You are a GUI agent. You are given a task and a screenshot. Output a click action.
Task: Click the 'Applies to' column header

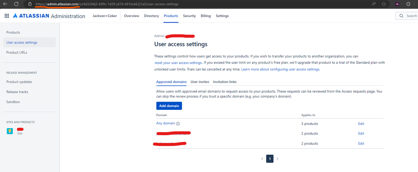pos(308,115)
